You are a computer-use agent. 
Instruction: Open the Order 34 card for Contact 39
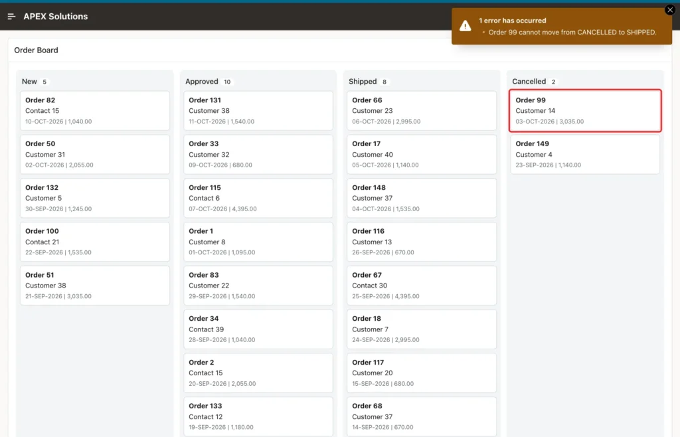[x=258, y=329]
